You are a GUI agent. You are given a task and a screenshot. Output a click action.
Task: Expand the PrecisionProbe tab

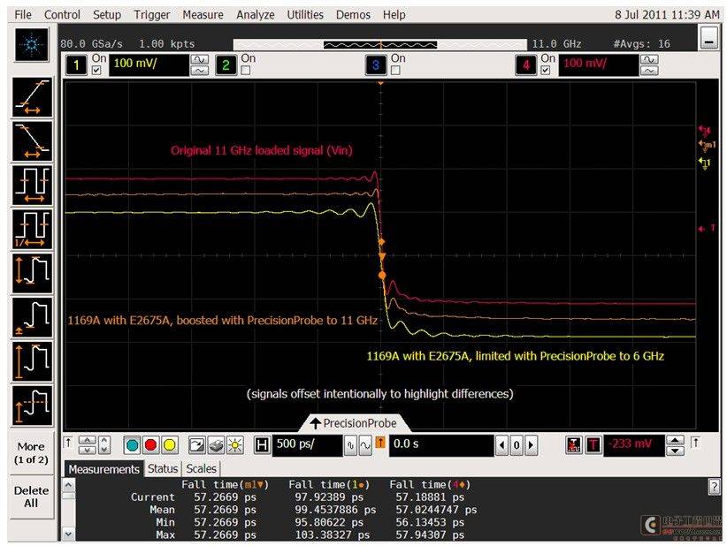[x=355, y=423]
